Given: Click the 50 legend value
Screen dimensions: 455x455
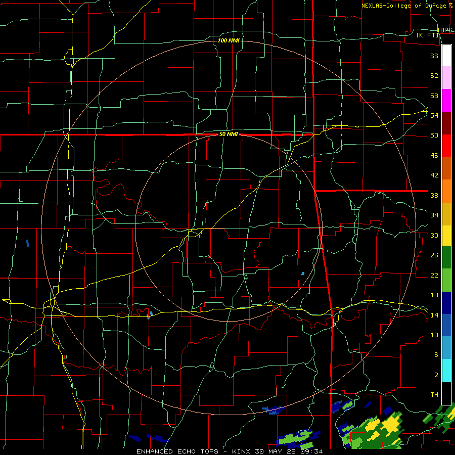Looking at the screenshot, I should coord(434,135).
